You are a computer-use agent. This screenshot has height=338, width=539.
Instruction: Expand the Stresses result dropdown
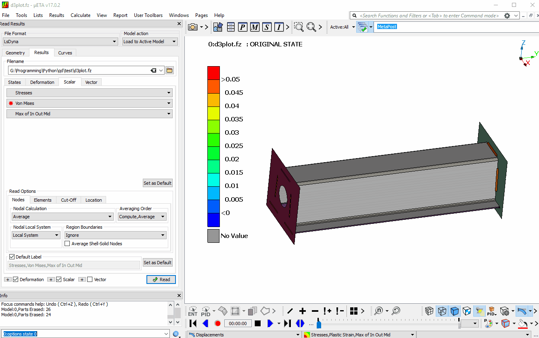point(90,93)
